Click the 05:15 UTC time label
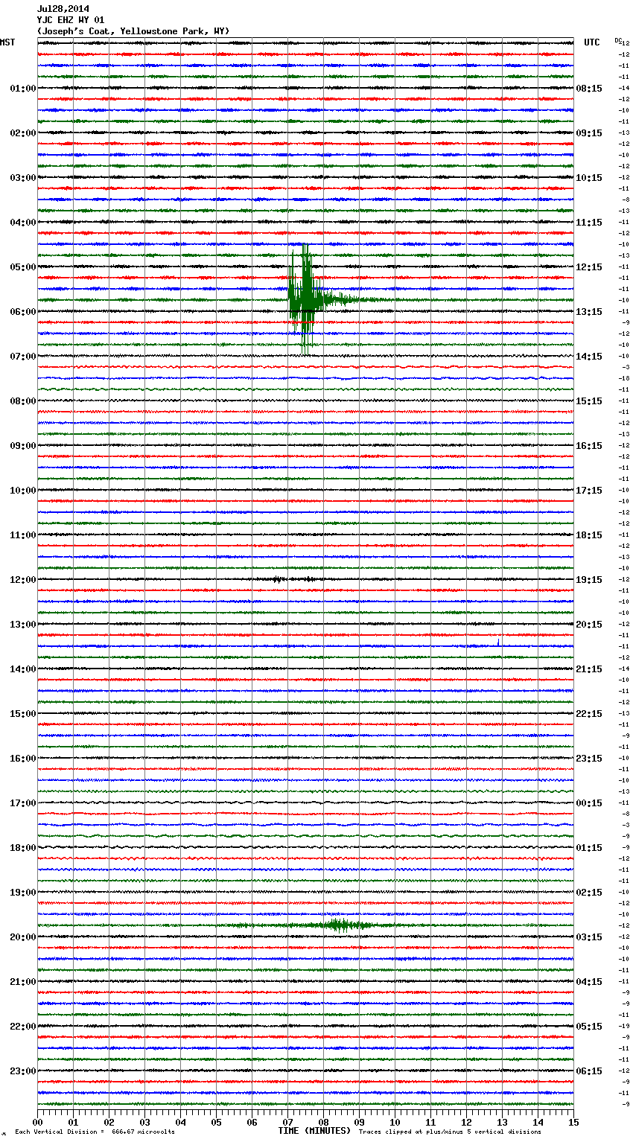Screen dimensions: 633x1142 coord(589,1027)
